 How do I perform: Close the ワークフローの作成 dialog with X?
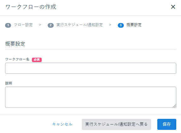point(173,7)
